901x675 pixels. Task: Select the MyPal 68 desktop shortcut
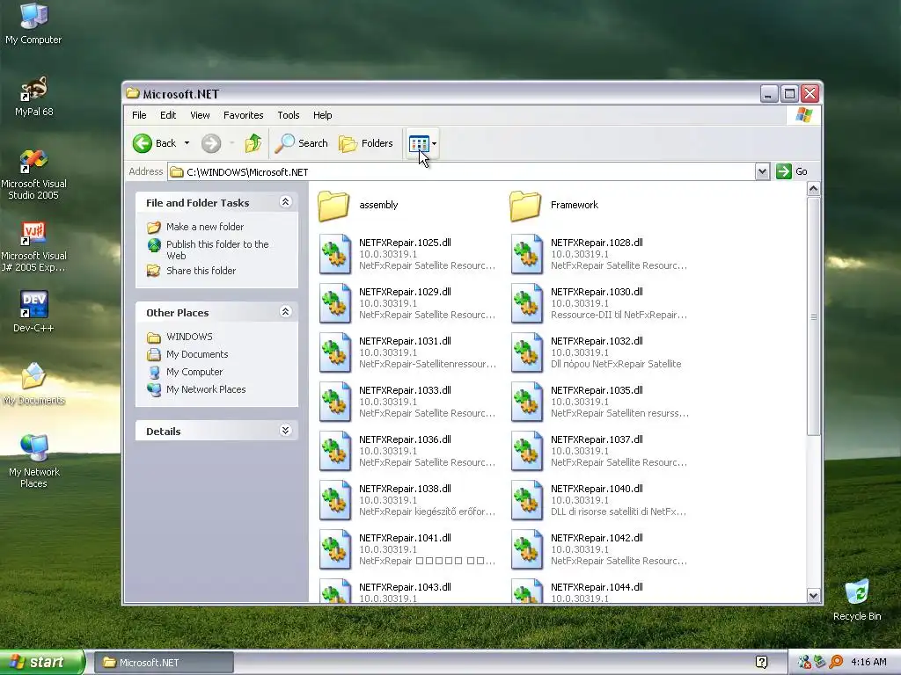click(33, 97)
